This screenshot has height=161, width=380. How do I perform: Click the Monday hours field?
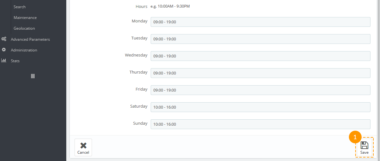coord(260,22)
